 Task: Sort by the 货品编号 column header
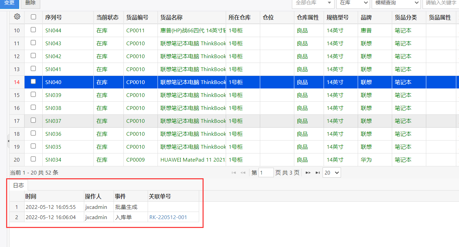coord(140,18)
